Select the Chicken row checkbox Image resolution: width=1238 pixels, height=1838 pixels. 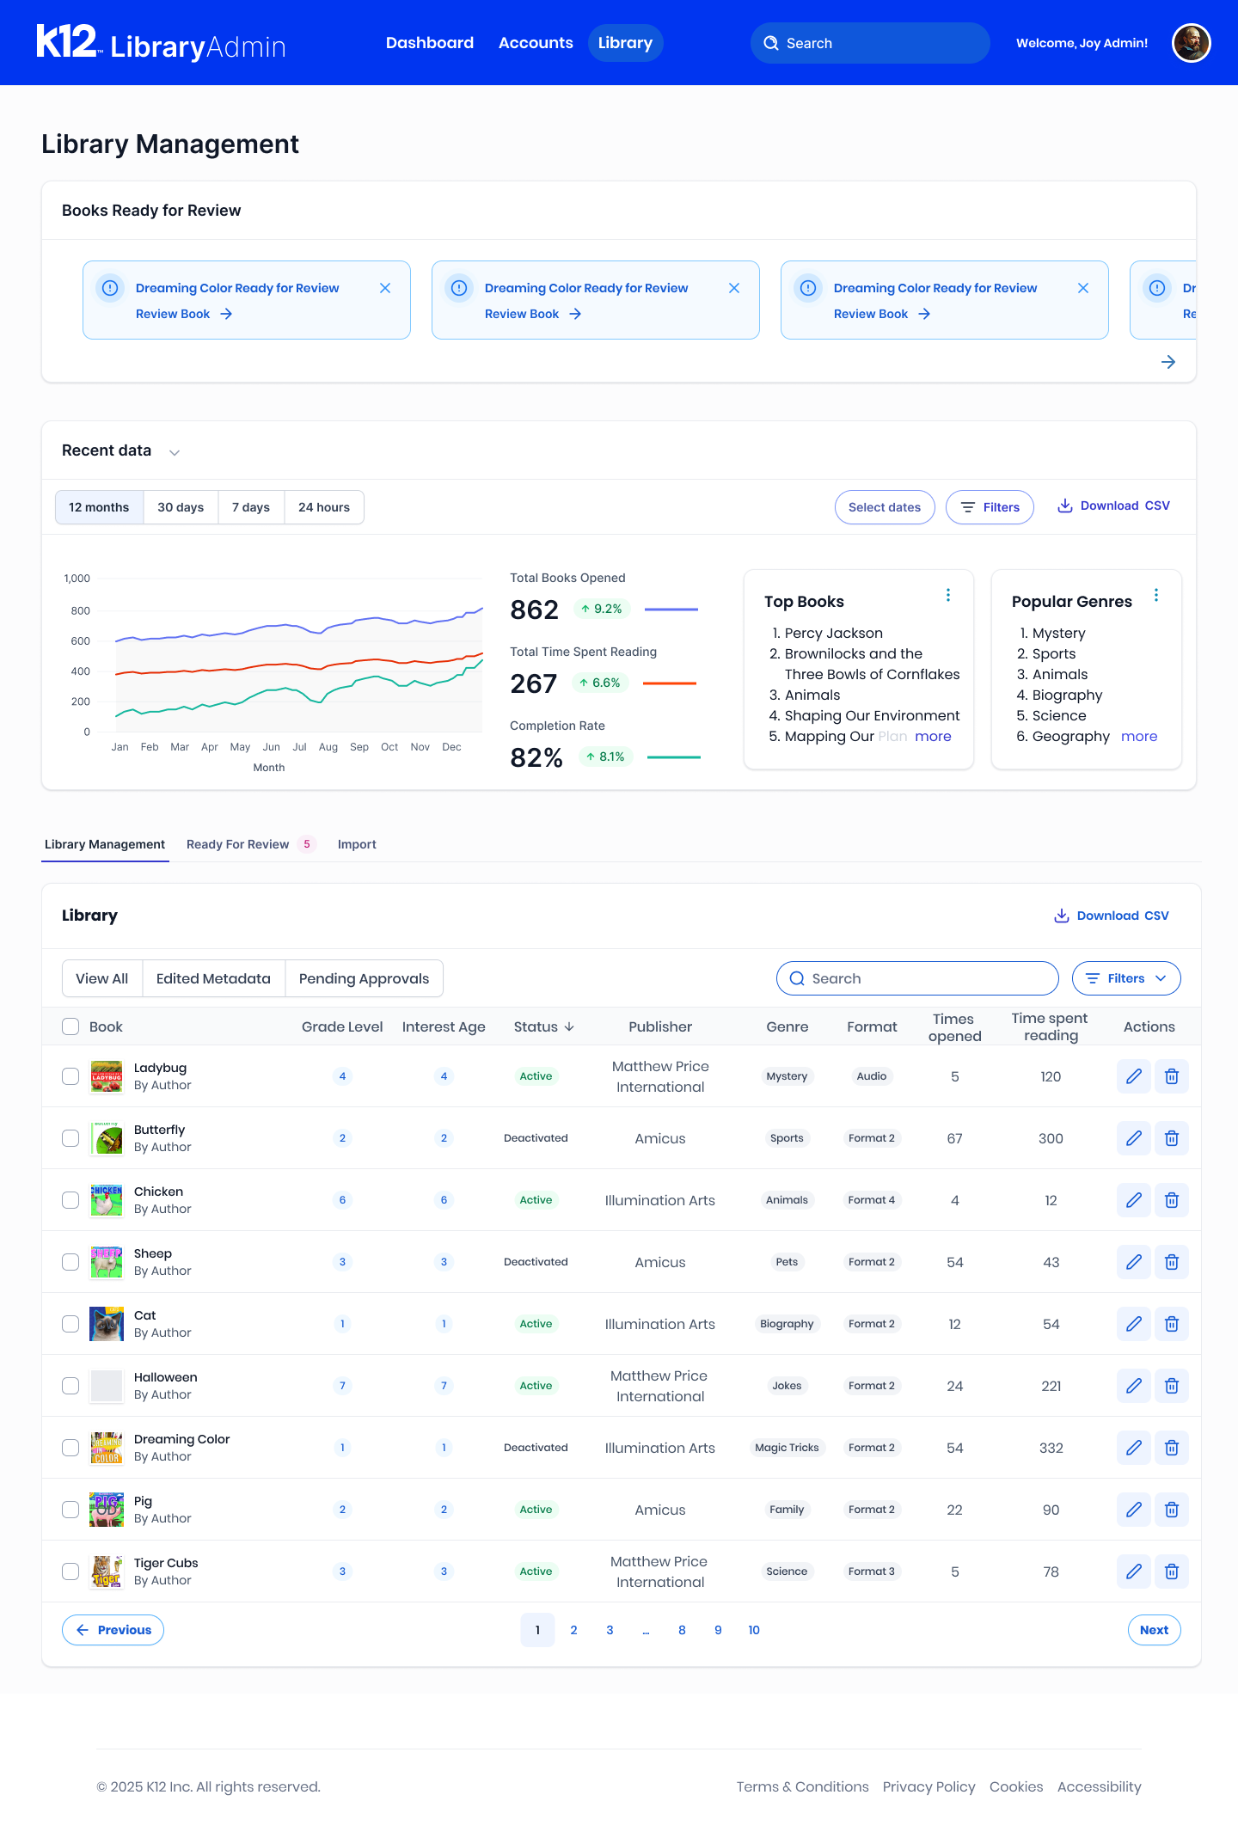point(70,1200)
